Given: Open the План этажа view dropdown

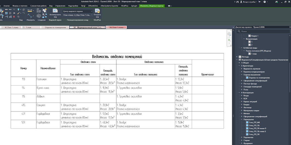Looking at the screenshot, I should pyautogui.click(x=77, y=15).
